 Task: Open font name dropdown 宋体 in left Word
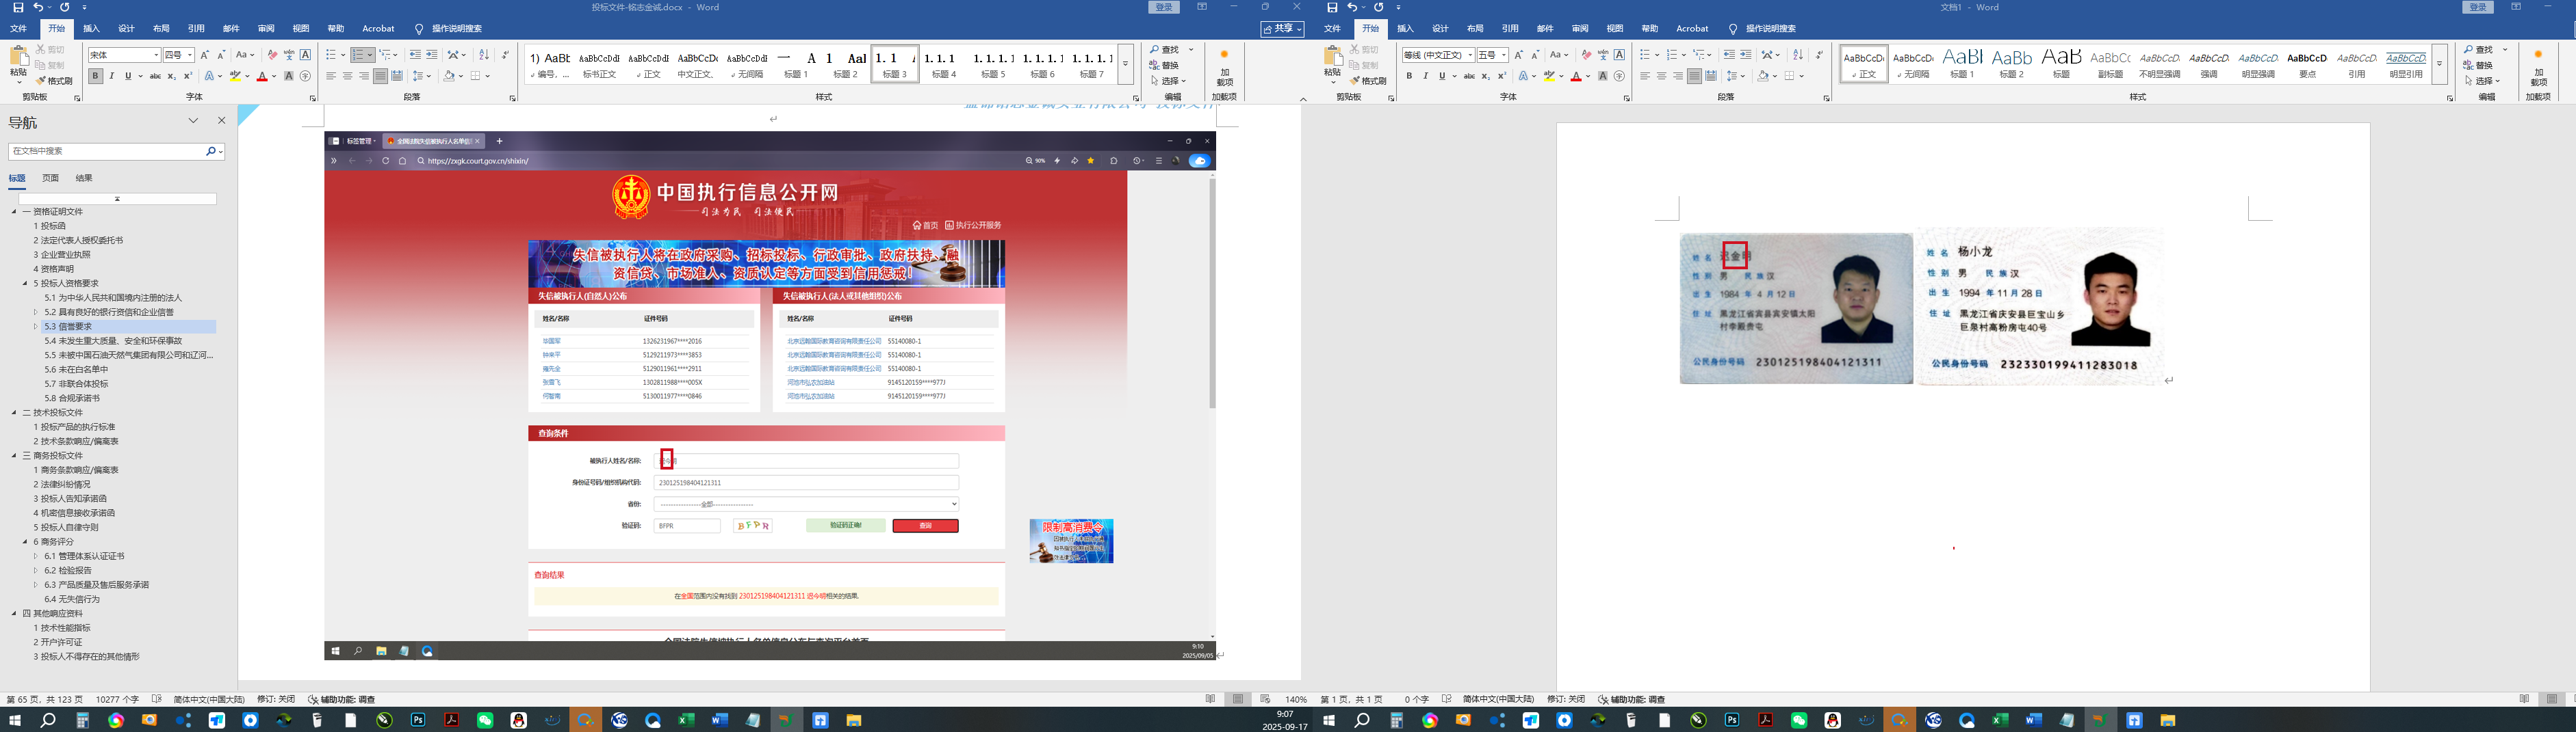156,55
